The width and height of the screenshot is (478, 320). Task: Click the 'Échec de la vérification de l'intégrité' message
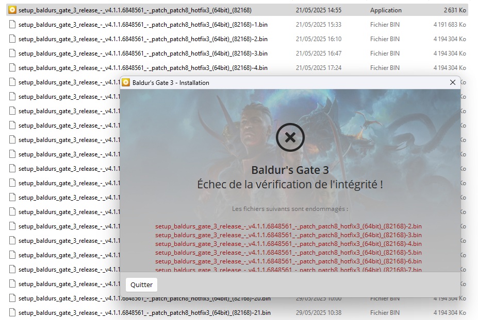[x=290, y=184]
